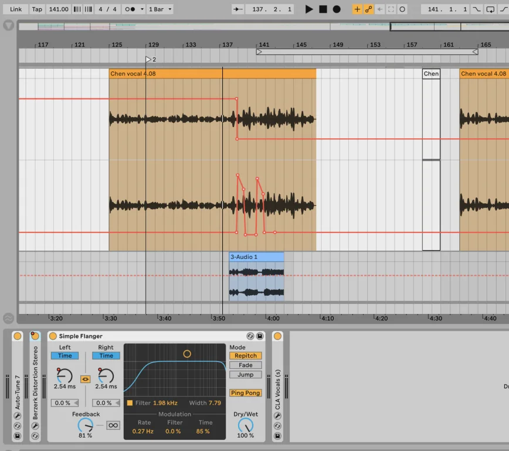Screen dimensions: 509x451
Task: Toggle the Follow playback arrow button
Action: (x=238, y=9)
